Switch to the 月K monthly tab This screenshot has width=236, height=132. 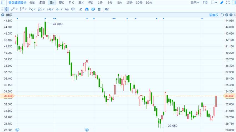[71, 3]
